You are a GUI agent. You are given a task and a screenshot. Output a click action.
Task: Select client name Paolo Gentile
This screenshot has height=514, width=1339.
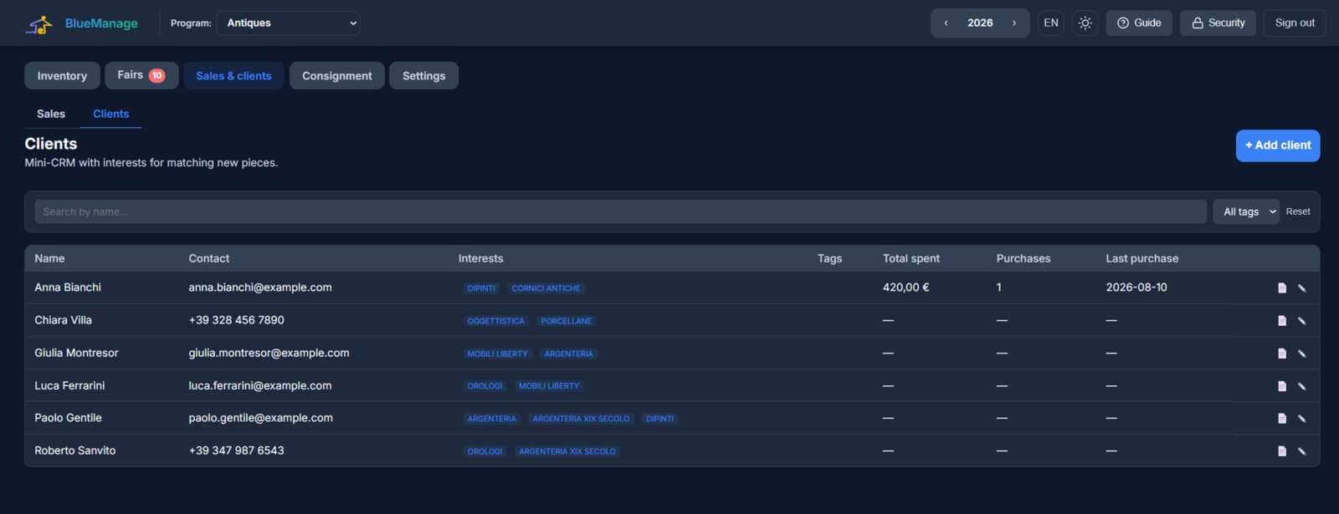tap(68, 418)
